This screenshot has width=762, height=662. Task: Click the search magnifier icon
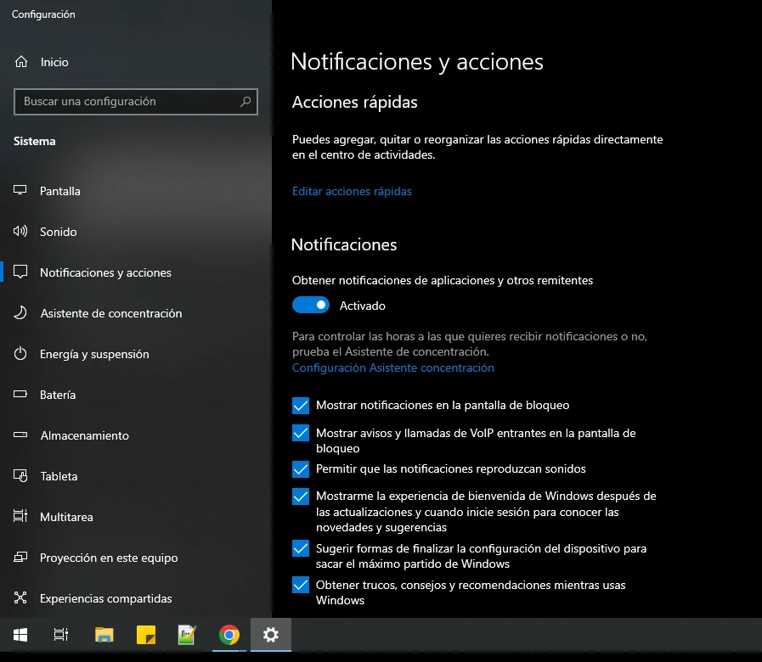pyautogui.click(x=246, y=102)
